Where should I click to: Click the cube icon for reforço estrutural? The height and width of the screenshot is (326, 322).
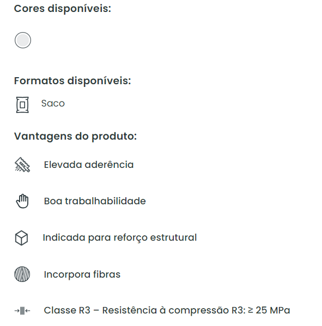21,238
